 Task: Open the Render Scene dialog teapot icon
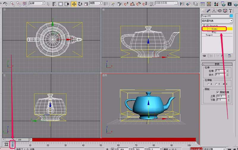[223, 4]
